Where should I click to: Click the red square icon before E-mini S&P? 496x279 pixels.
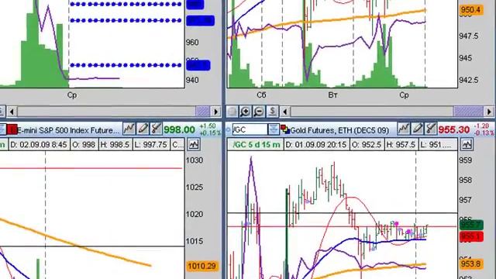[12, 129]
